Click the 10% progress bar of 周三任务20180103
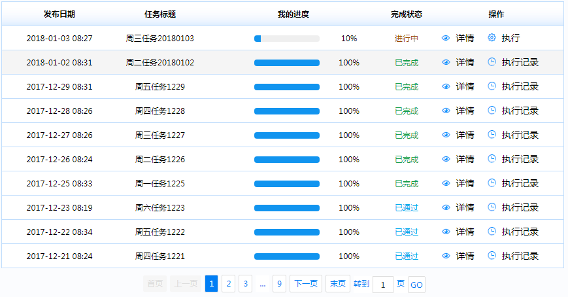 click(286, 39)
